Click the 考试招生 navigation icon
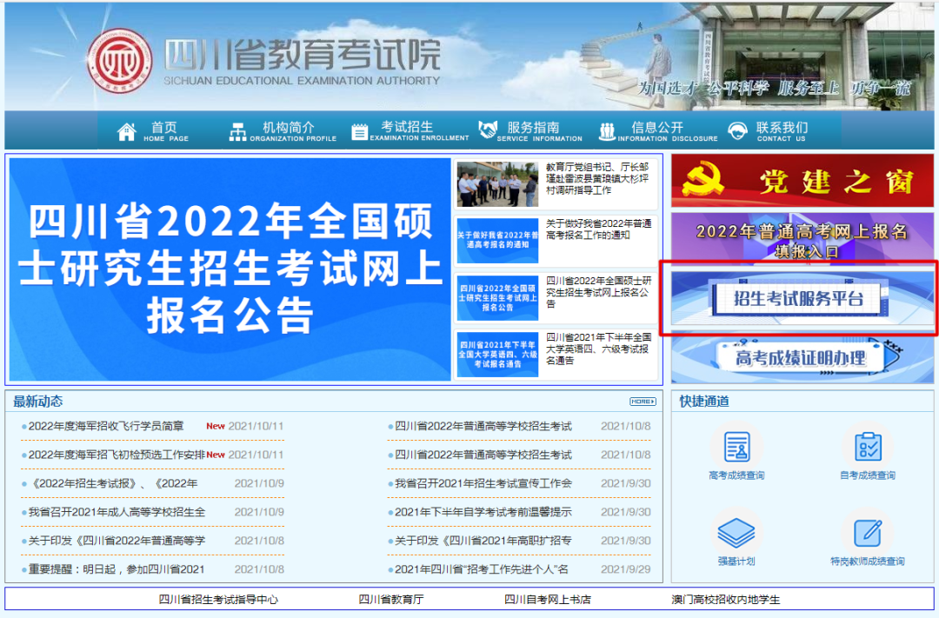 point(360,129)
